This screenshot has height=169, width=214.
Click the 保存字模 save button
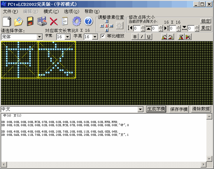click(x=179, y=109)
